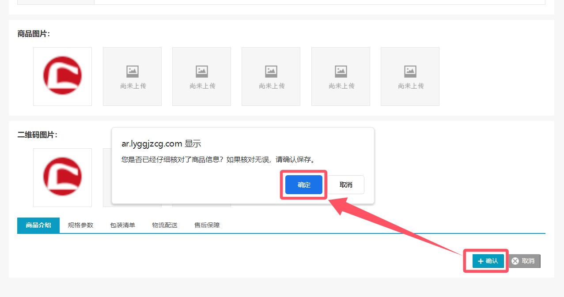
Task: Click the 取消 text on the grey bottom button
Action: (x=528, y=261)
